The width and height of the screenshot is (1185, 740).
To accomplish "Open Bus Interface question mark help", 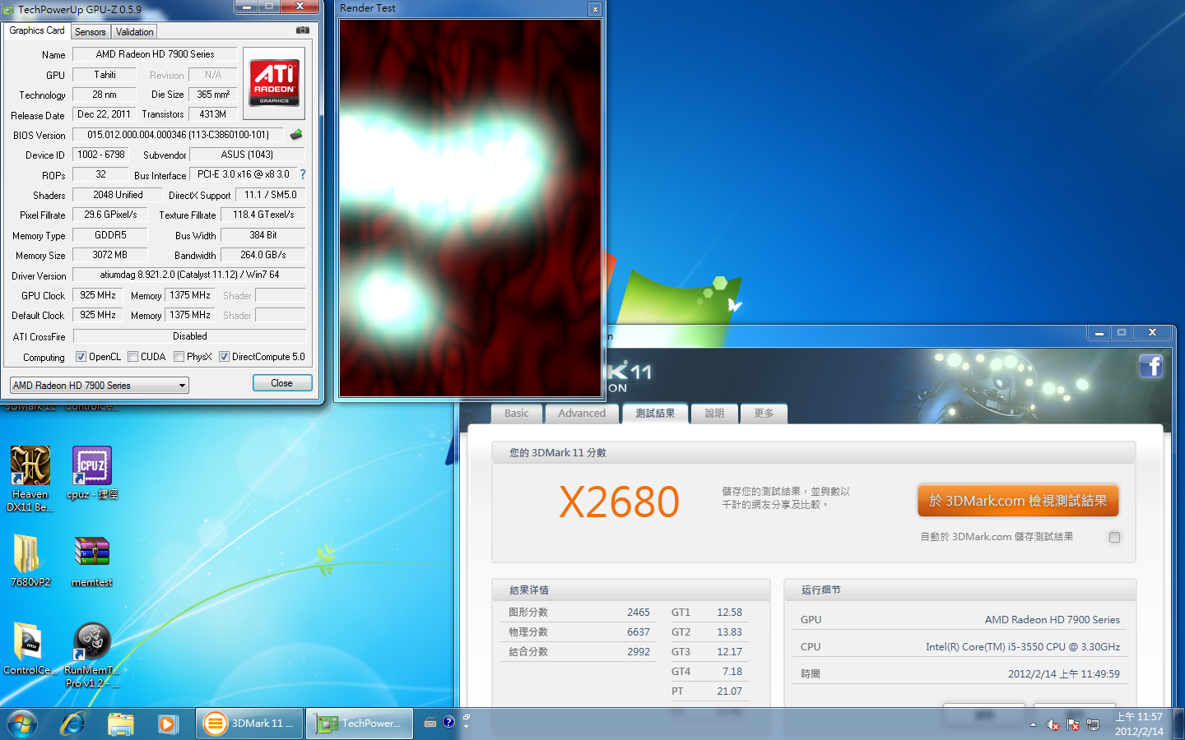I will (303, 174).
